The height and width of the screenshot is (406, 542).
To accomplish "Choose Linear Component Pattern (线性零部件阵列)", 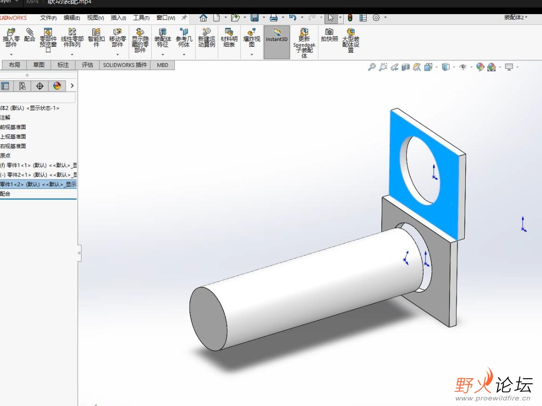I will (x=72, y=38).
